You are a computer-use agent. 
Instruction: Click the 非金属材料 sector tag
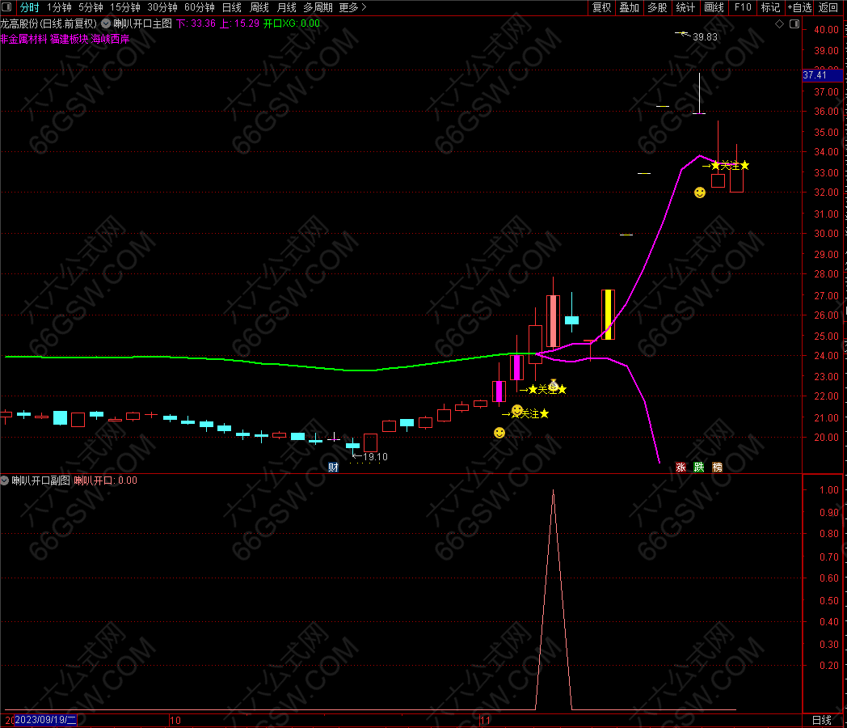click(x=23, y=39)
